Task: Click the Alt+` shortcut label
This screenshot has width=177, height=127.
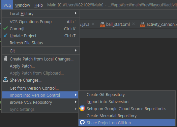Action: coord(71,22)
